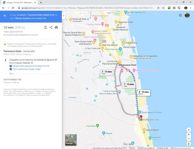Viewport: 194px width, 149px height.
Task: Select the 13 мин. route label near Panorama Hotel
Action: pyautogui.click(x=107, y=72)
